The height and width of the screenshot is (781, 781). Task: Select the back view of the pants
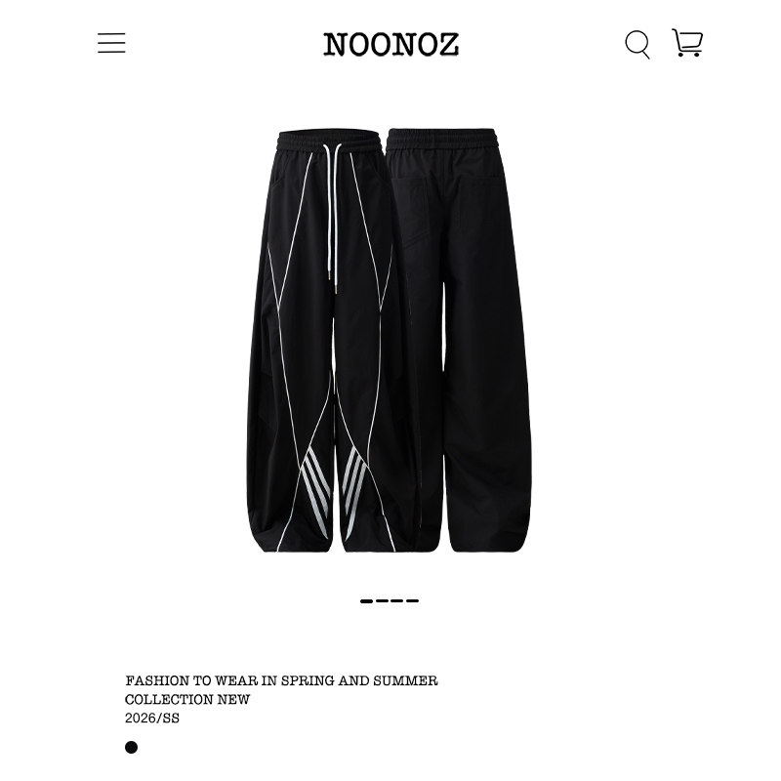pyautogui.click(x=458, y=340)
